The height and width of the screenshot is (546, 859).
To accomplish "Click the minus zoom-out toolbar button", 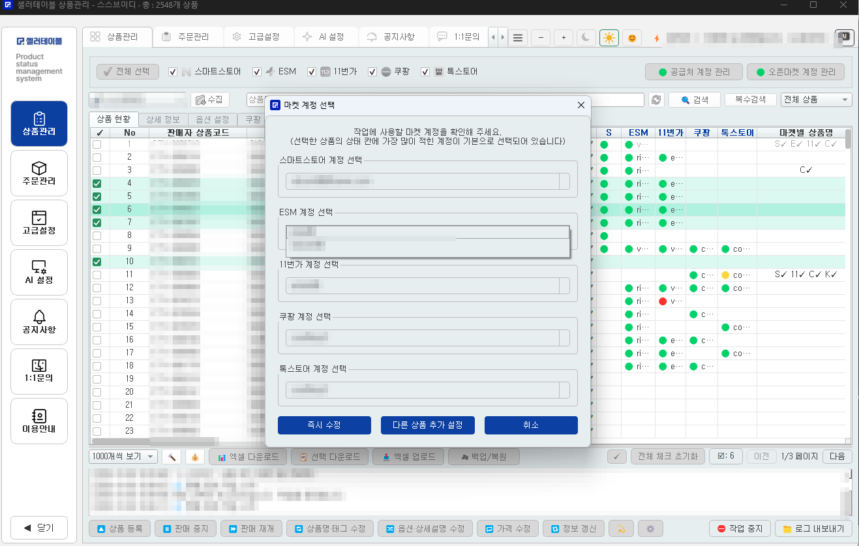I will click(x=541, y=38).
